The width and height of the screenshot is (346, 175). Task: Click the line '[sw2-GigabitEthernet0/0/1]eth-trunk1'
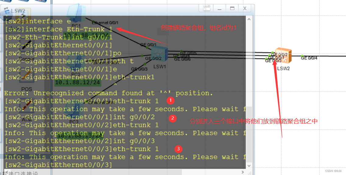(79, 77)
